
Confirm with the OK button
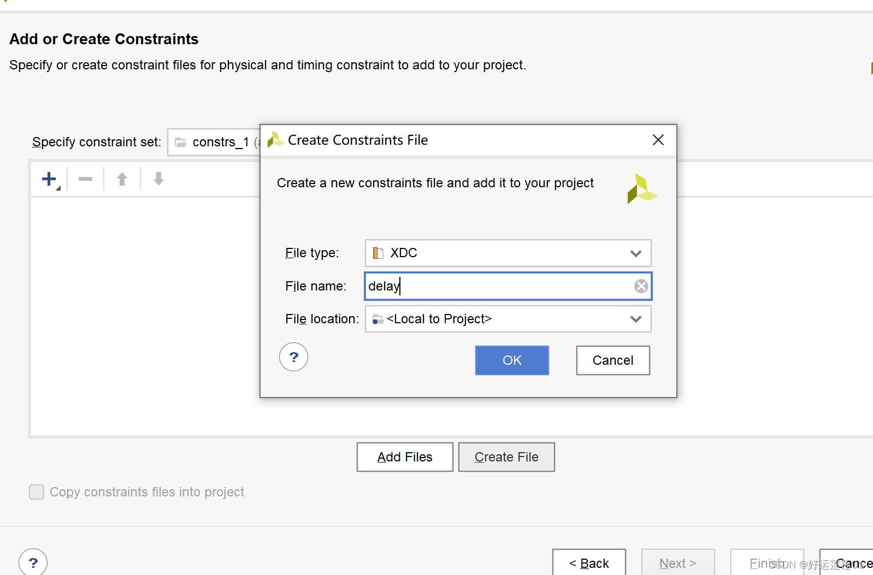[512, 360]
